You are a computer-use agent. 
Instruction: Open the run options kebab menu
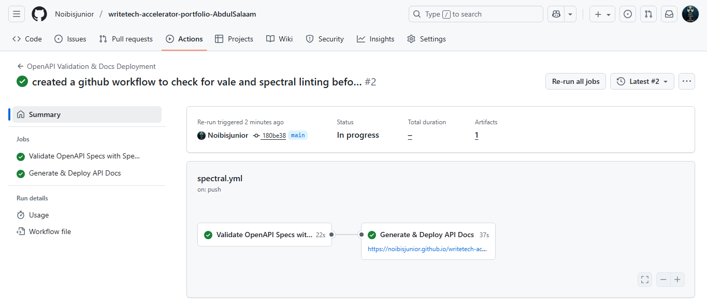(x=686, y=81)
